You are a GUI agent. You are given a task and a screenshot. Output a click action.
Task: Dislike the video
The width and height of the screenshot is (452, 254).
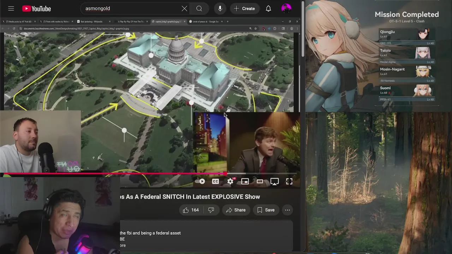pos(211,210)
